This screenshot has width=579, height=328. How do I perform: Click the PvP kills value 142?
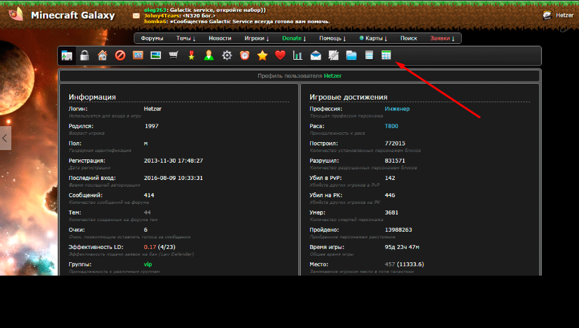[389, 178]
